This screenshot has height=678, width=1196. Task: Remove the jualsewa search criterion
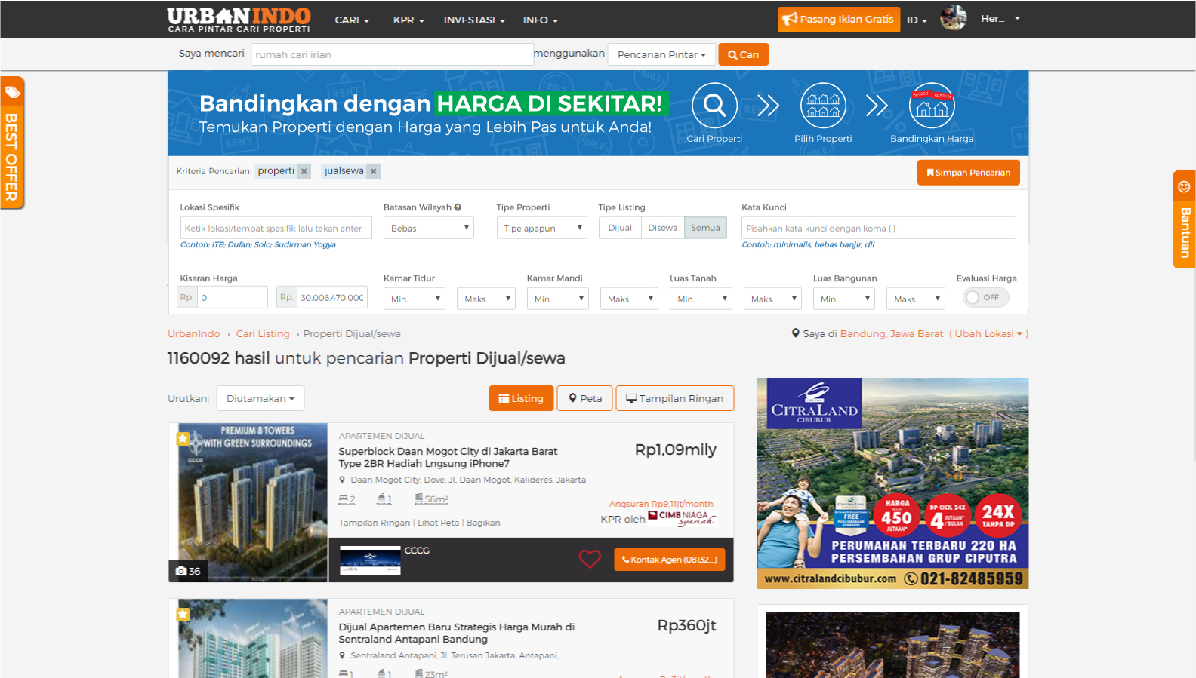click(373, 171)
